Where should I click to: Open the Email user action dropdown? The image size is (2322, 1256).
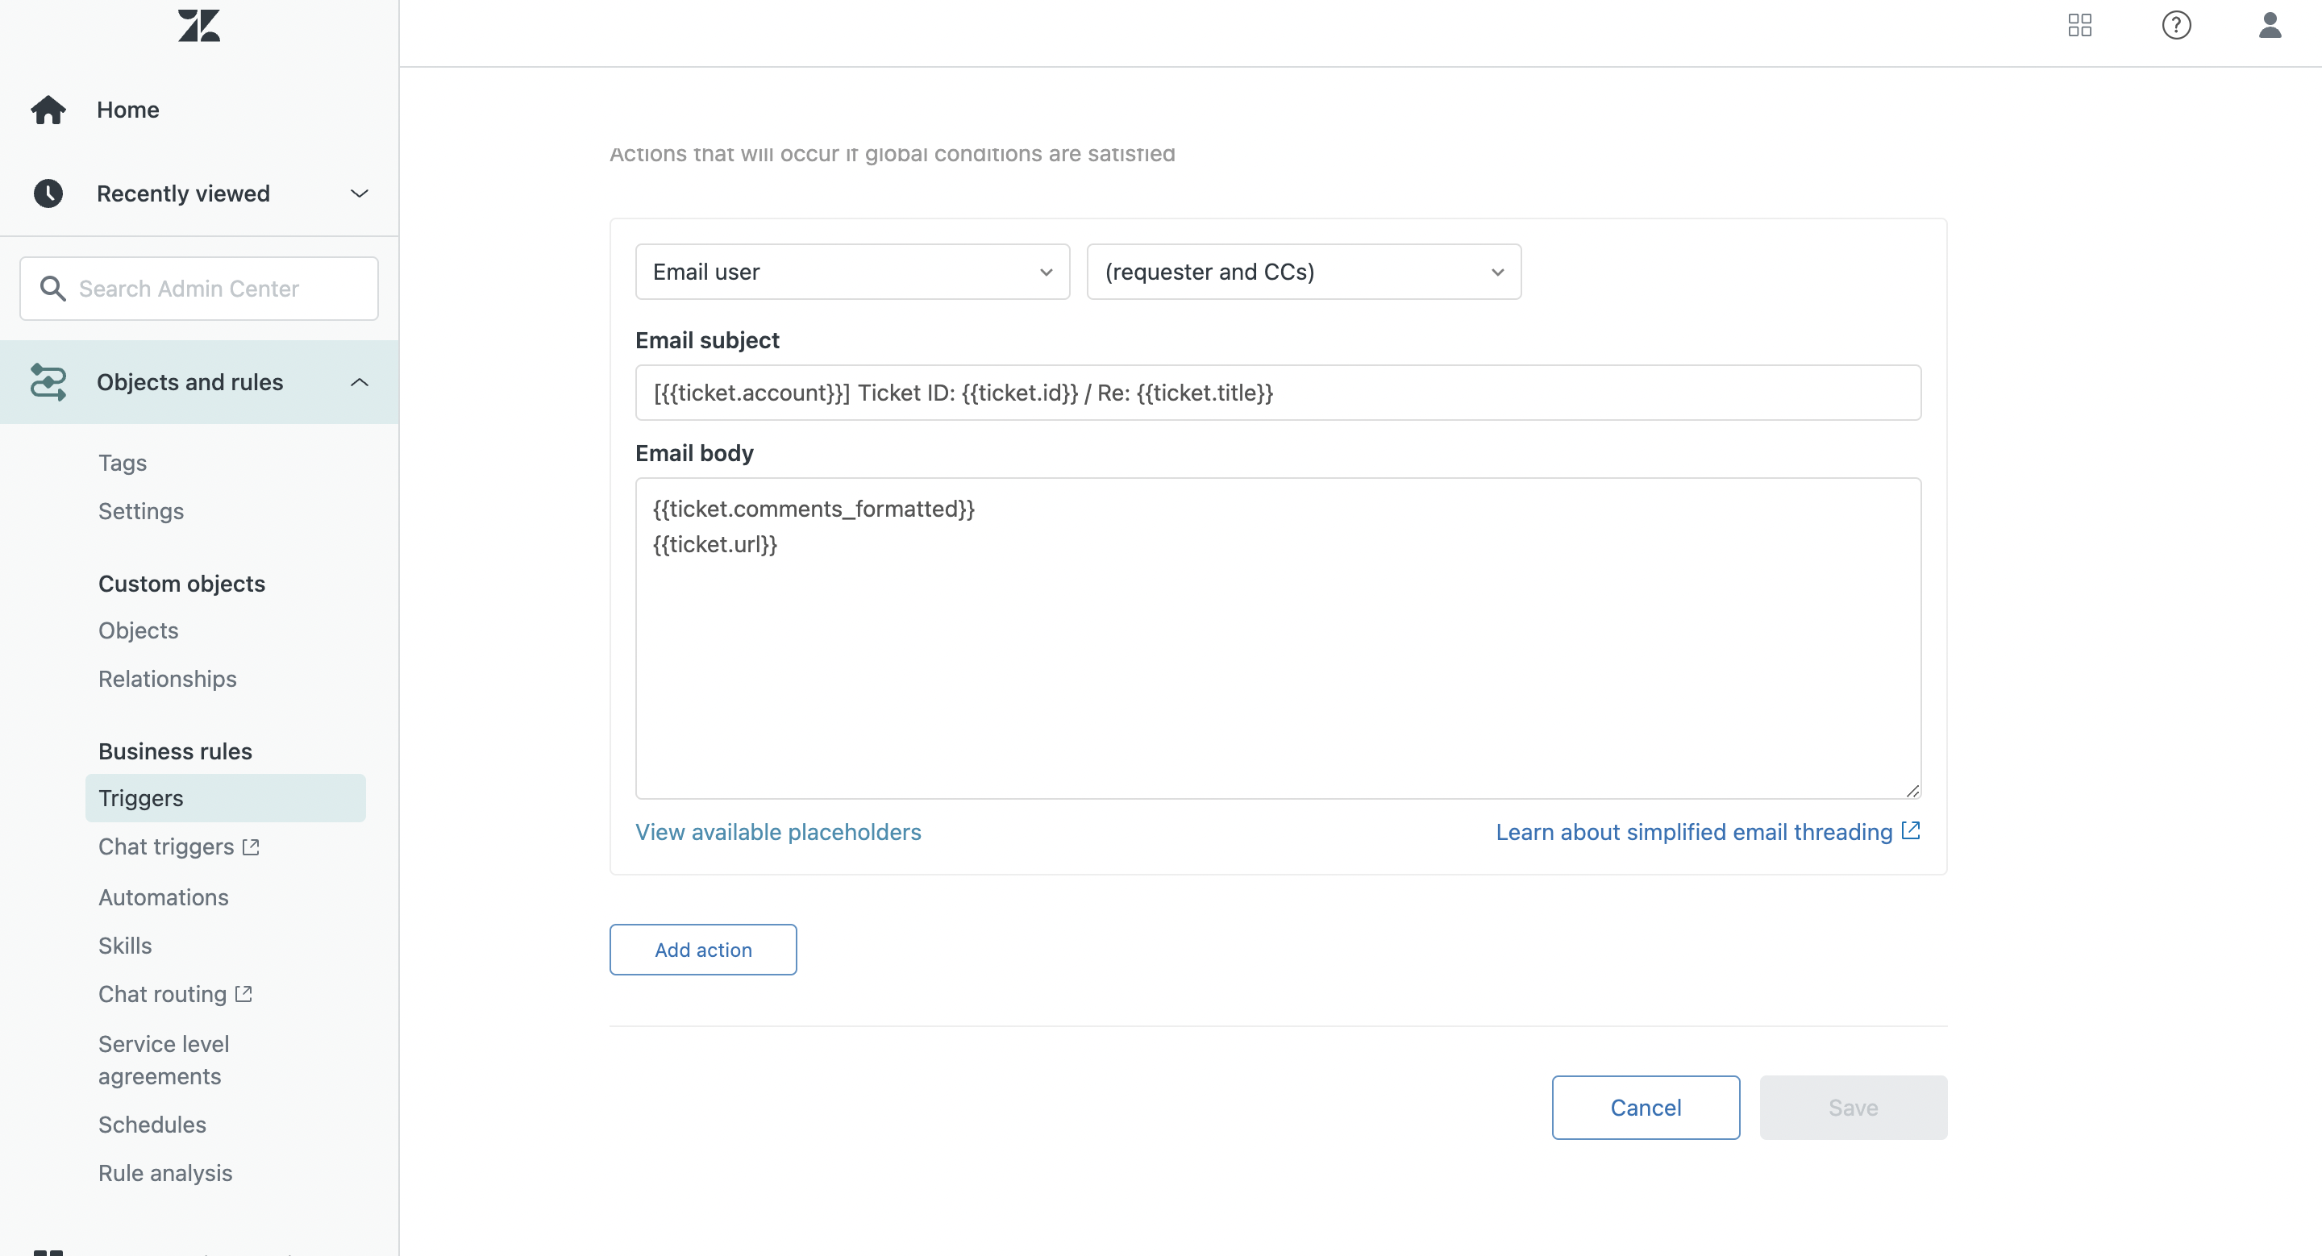tap(852, 272)
